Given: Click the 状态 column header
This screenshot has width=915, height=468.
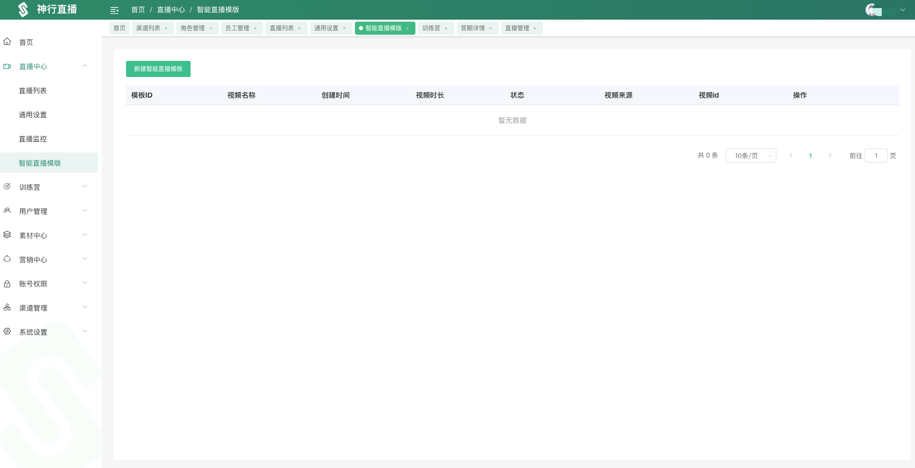Looking at the screenshot, I should pyautogui.click(x=517, y=95).
